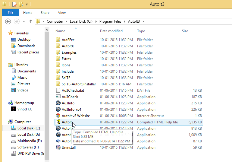This screenshot has width=232, height=162.
Task: Select the AutoIt help file icon
Action: click(x=58, y=122)
